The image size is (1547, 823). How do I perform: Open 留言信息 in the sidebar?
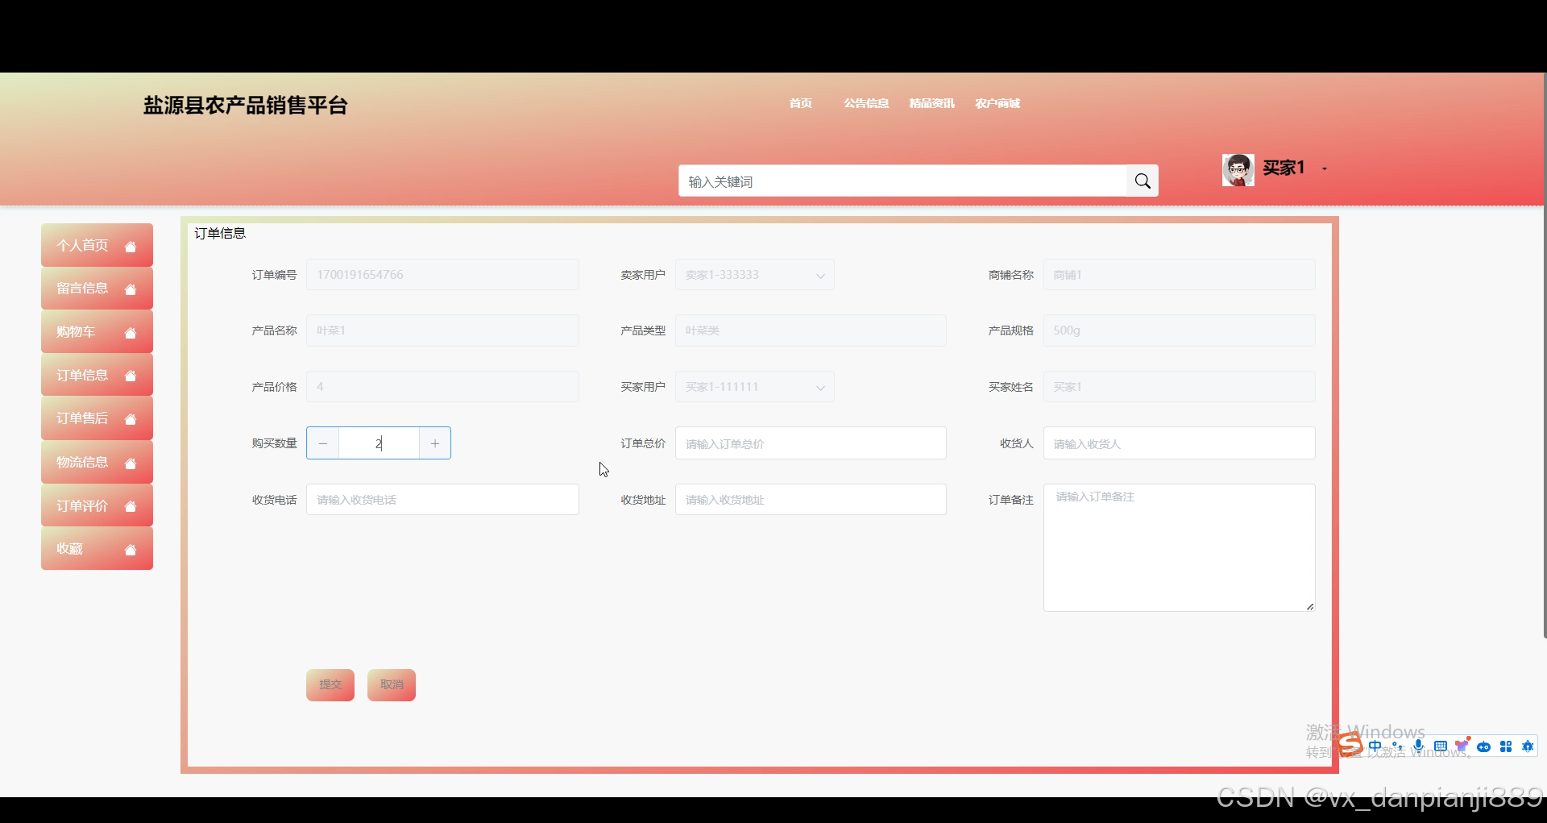pos(97,288)
